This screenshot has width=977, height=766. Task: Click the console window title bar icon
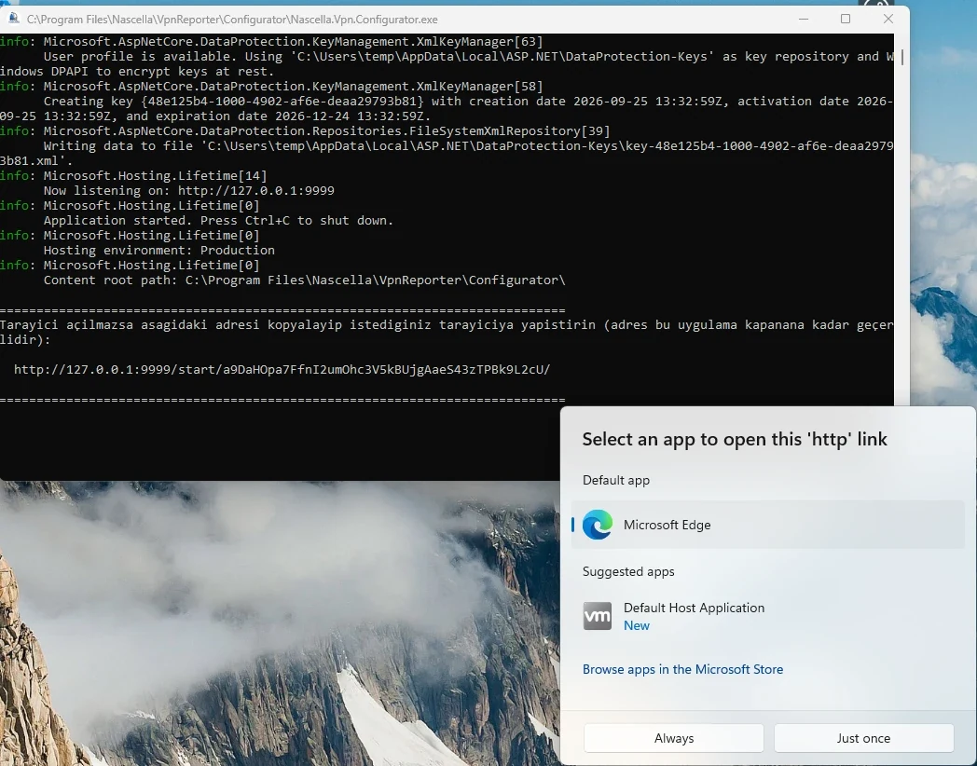13,19
